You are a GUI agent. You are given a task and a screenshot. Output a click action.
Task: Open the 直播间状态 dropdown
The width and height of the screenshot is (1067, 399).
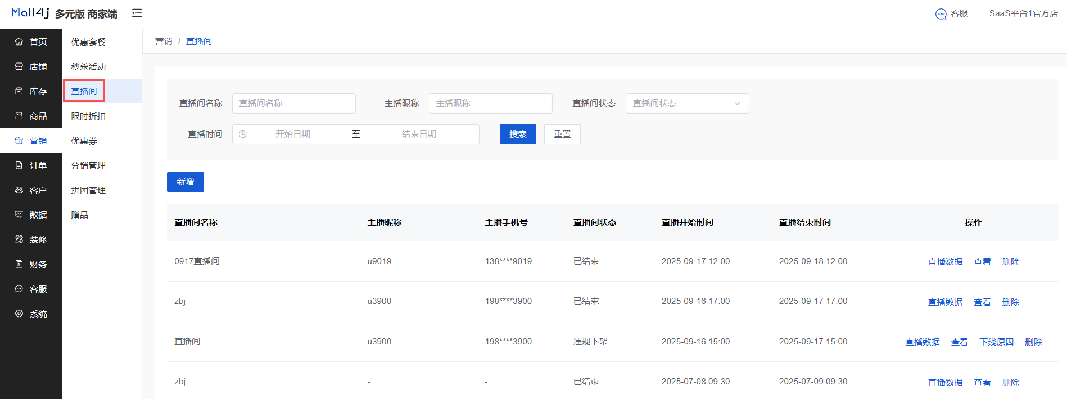click(687, 103)
